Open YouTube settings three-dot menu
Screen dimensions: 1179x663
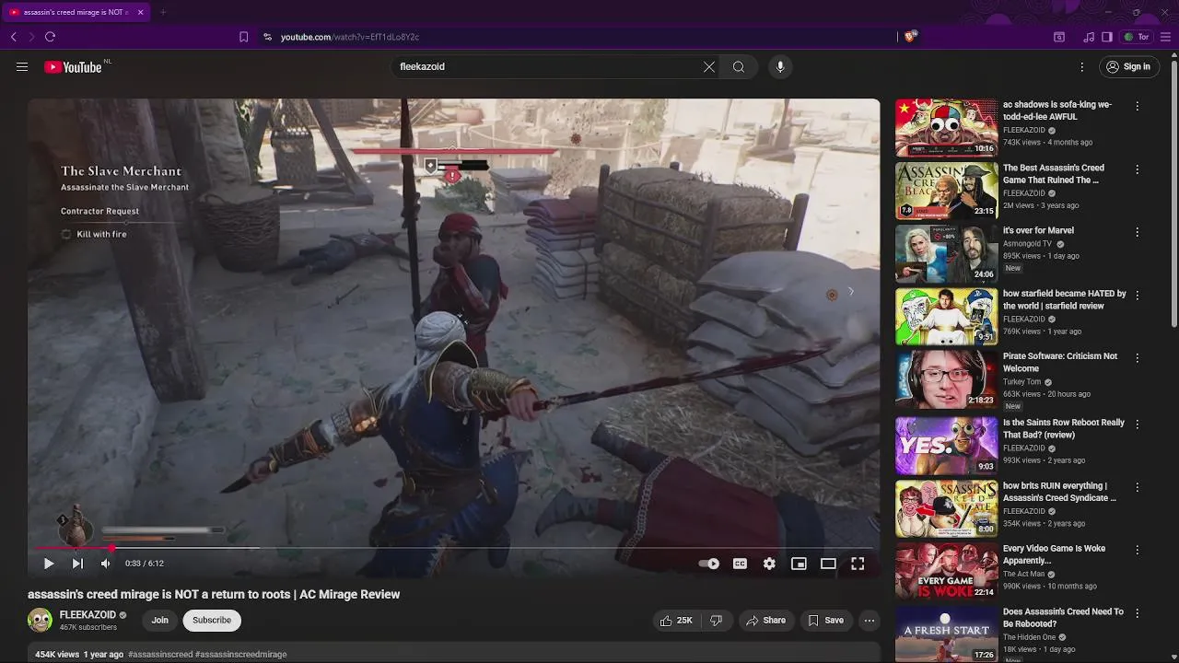(x=1082, y=66)
